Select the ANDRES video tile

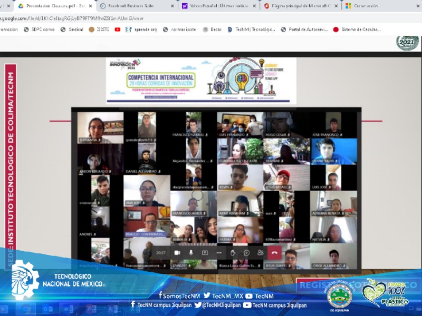point(100,222)
